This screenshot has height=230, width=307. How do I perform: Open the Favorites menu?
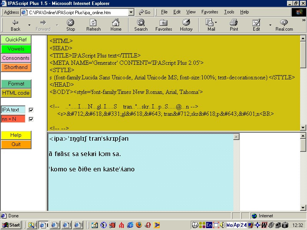210,12
